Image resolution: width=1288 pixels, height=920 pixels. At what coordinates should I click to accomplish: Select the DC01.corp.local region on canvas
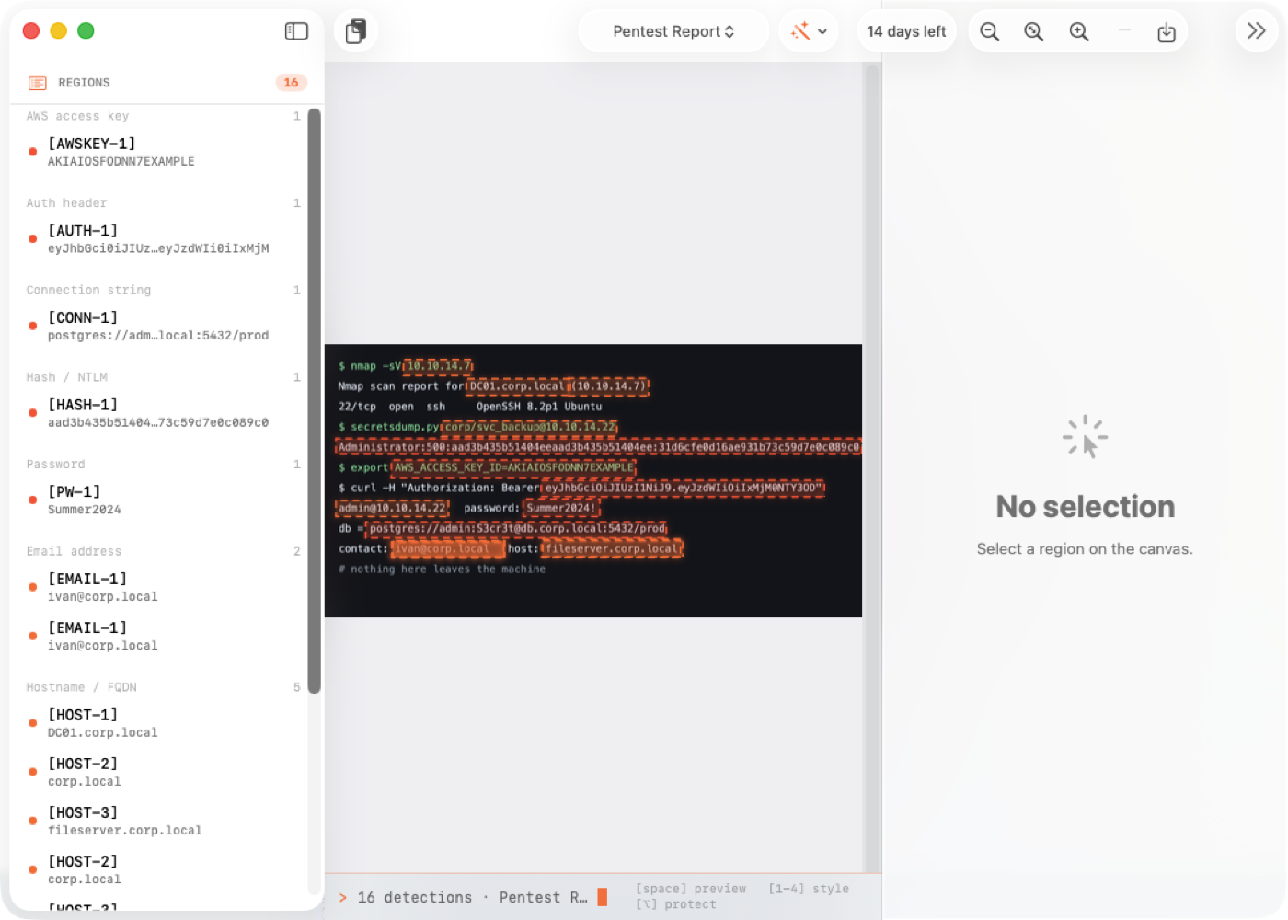(x=516, y=386)
